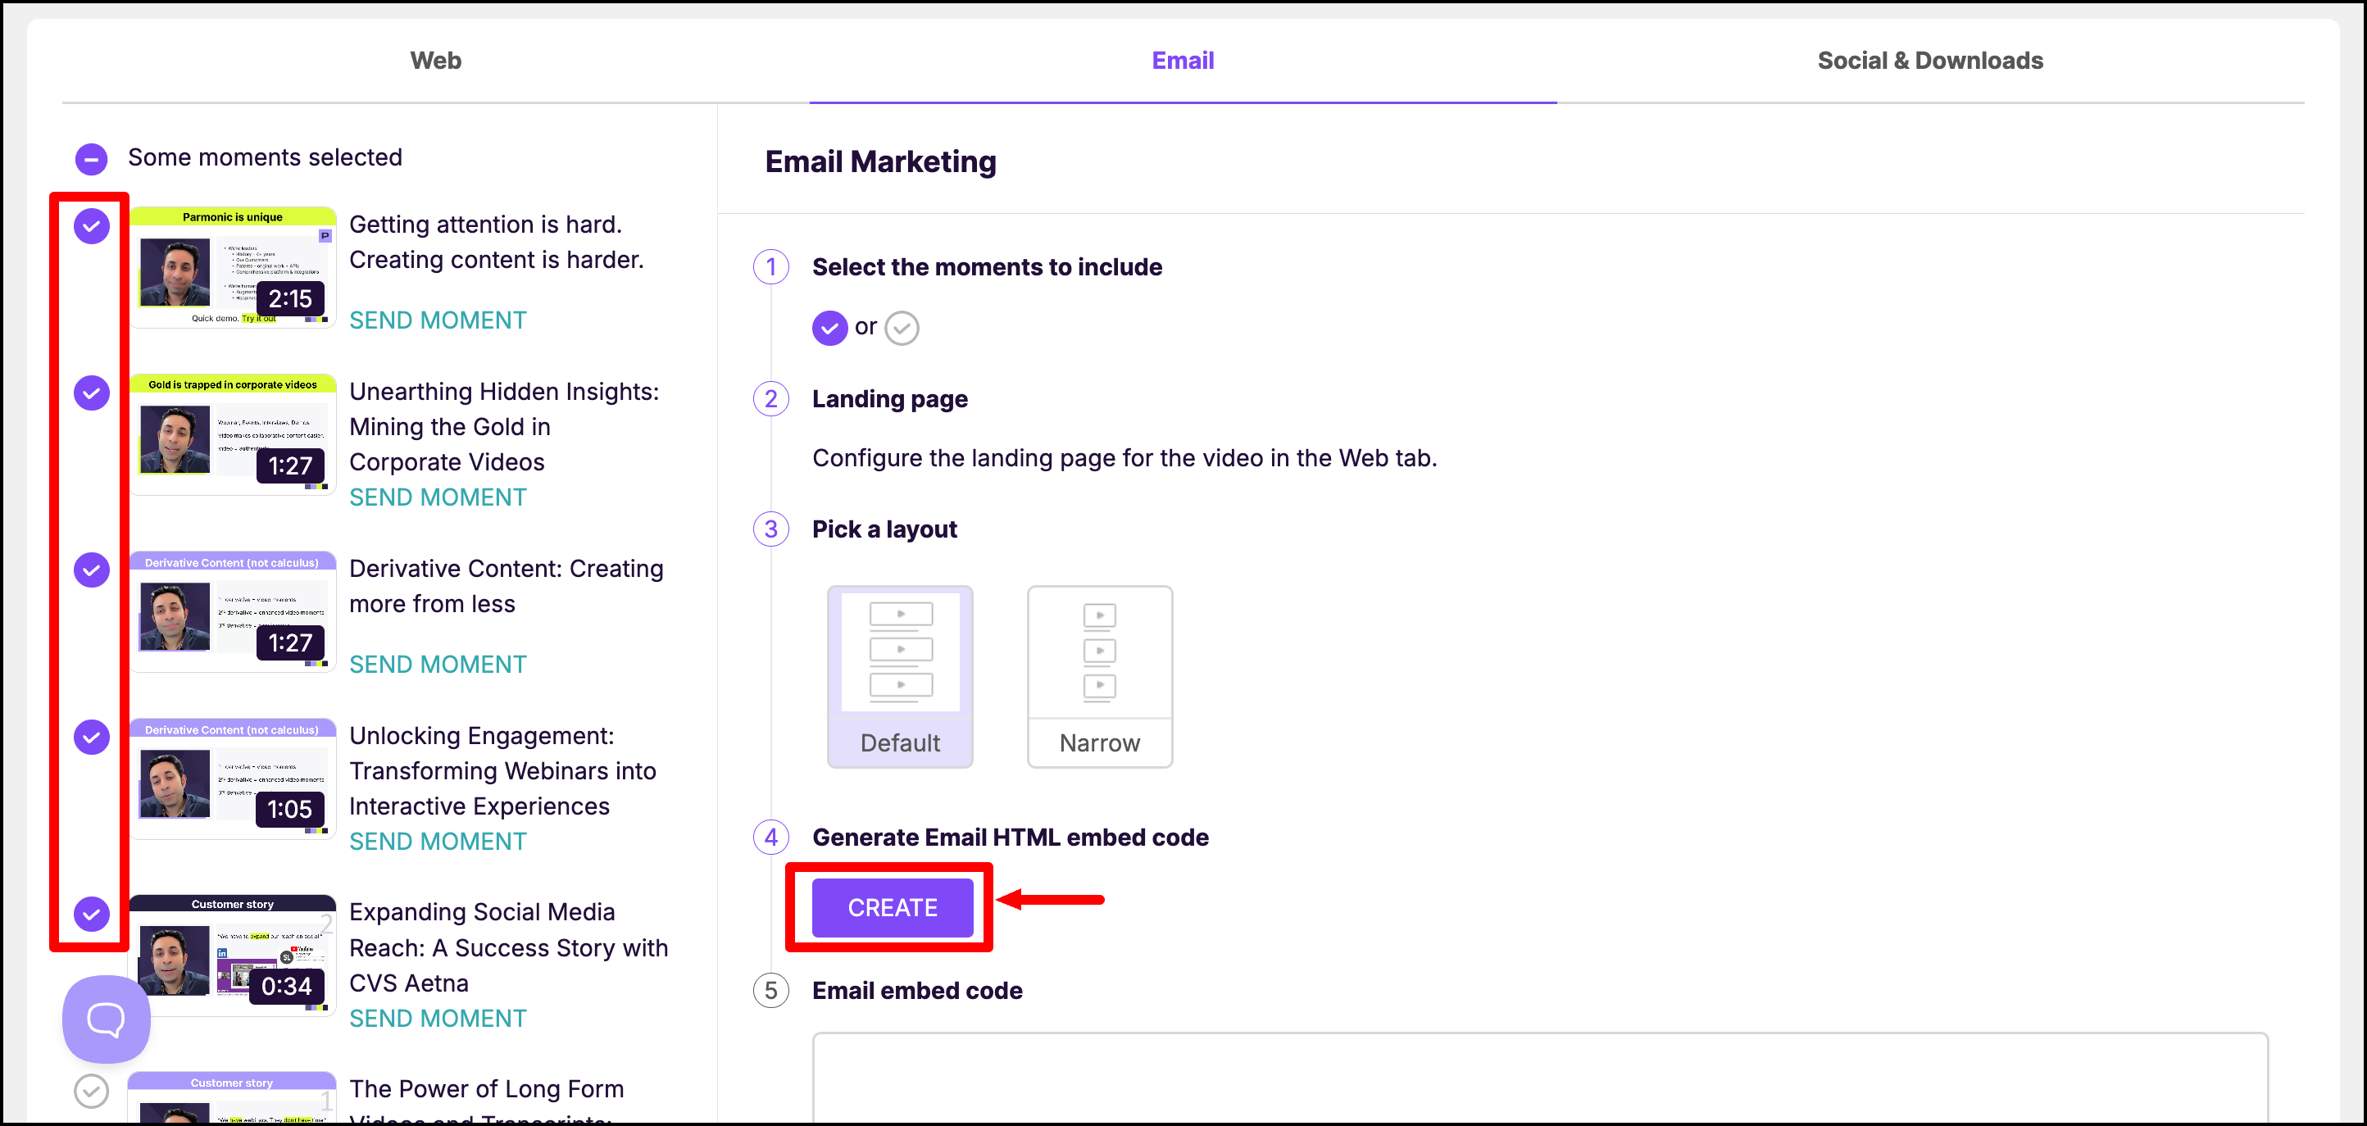The width and height of the screenshot is (2367, 1126).
Task: Switch to the Web tab
Action: point(435,61)
